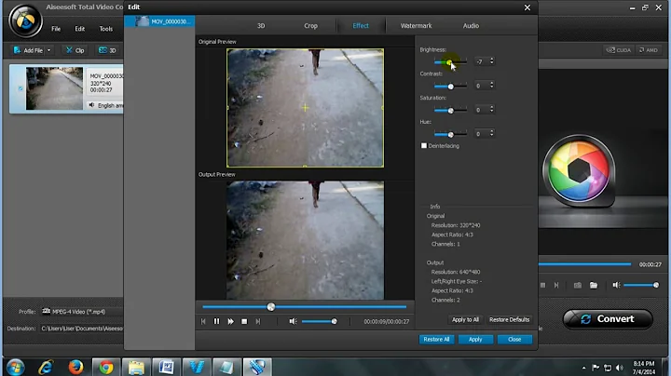
Task: Stop the preview playback
Action: pyautogui.click(x=244, y=321)
